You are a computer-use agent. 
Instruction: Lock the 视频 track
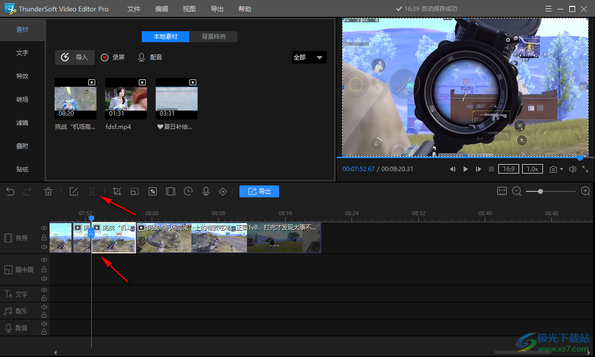(x=44, y=238)
